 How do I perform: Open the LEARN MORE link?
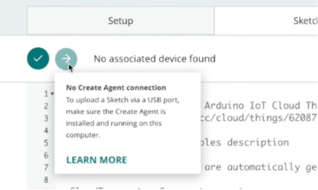(x=97, y=160)
